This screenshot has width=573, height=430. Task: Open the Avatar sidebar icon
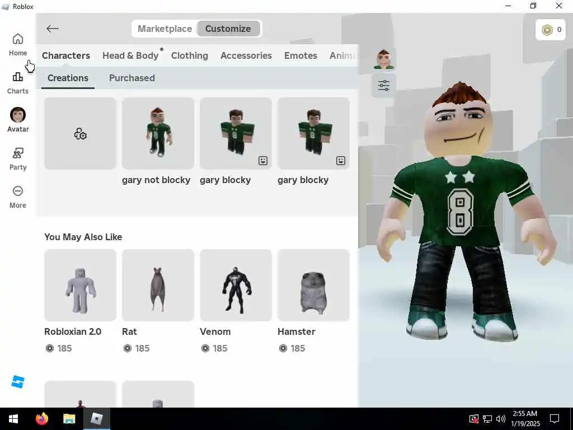pos(17,120)
